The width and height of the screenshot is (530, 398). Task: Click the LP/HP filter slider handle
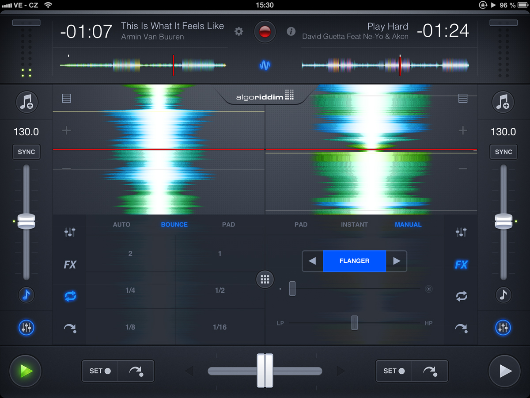(354, 323)
